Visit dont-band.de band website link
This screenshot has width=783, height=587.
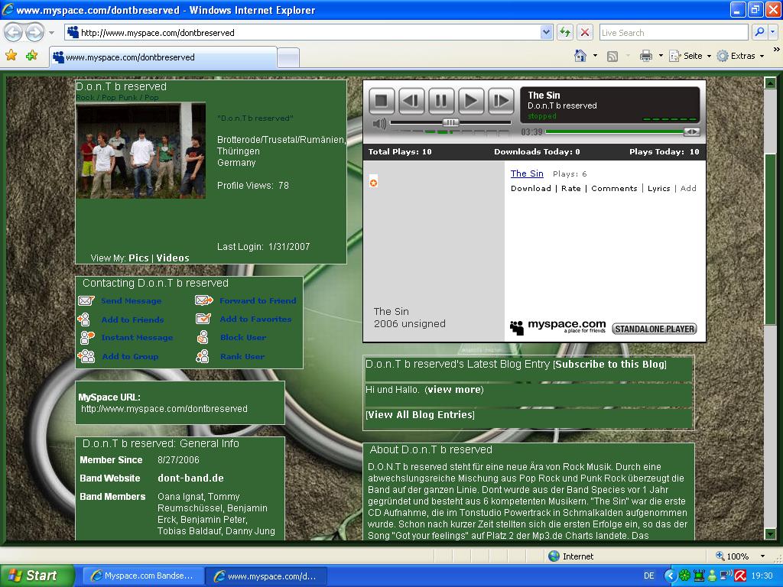pos(190,478)
